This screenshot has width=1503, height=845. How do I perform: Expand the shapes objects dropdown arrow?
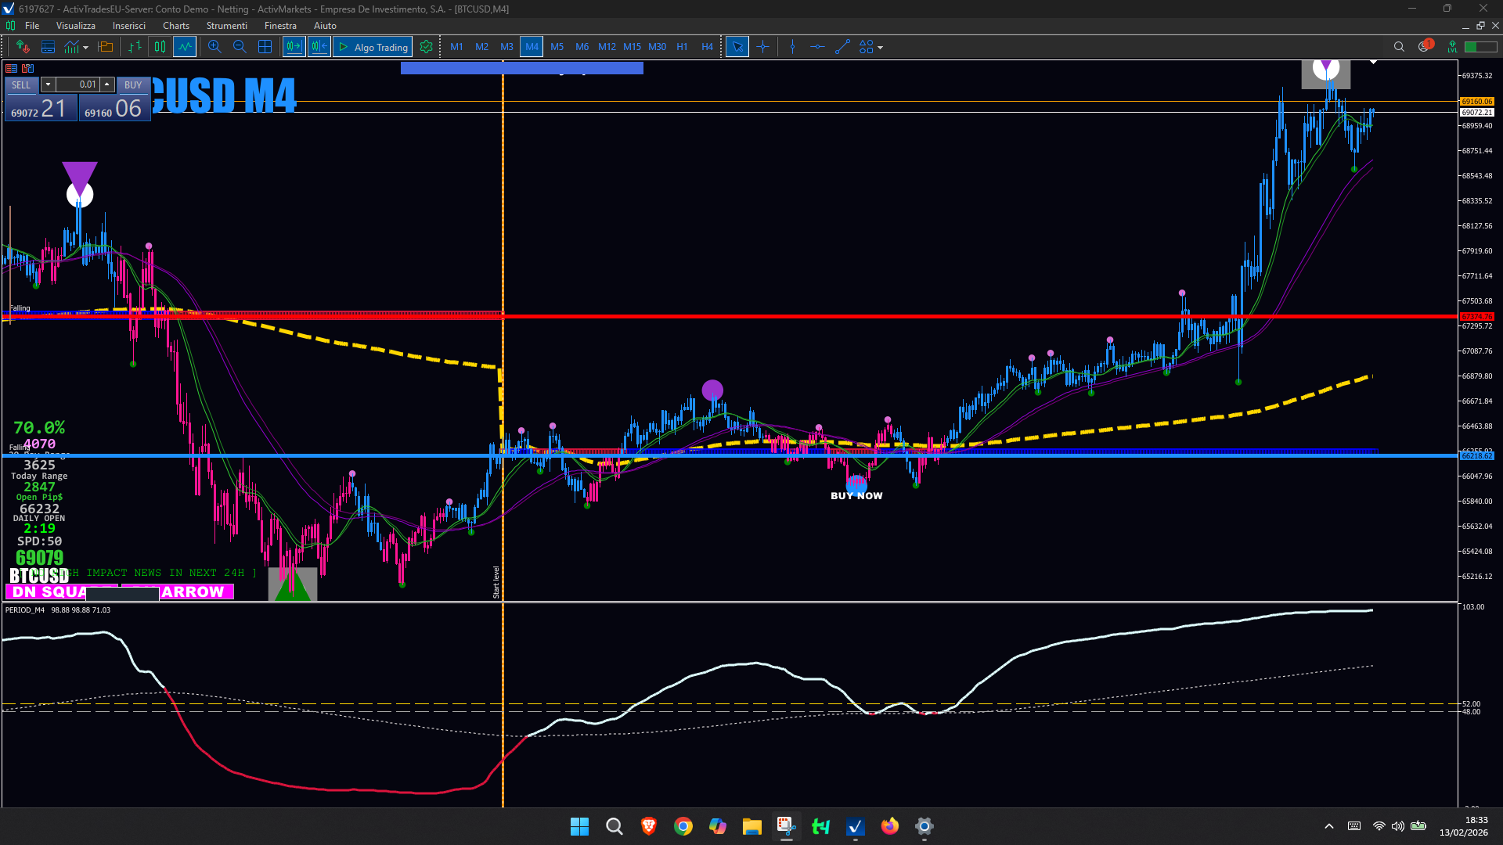point(881,48)
